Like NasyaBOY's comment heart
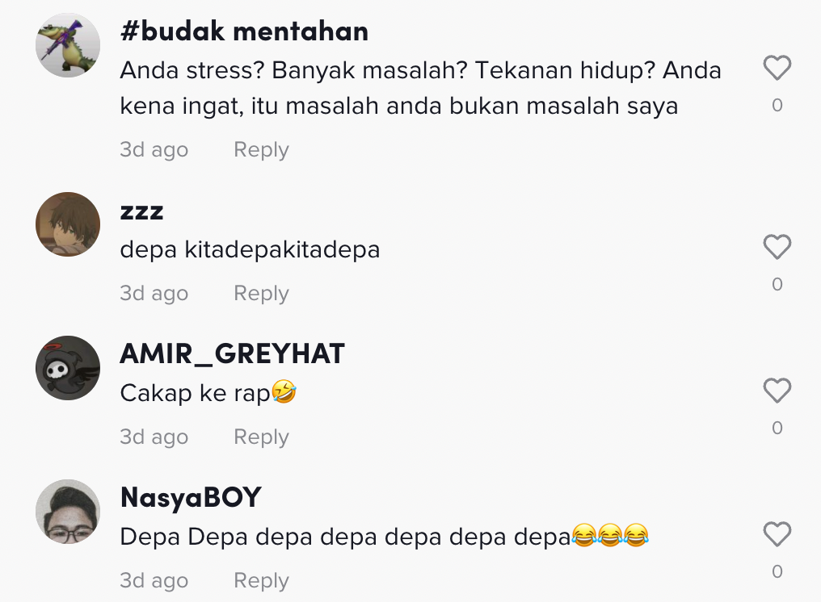Image resolution: width=821 pixels, height=602 pixels. point(777,534)
